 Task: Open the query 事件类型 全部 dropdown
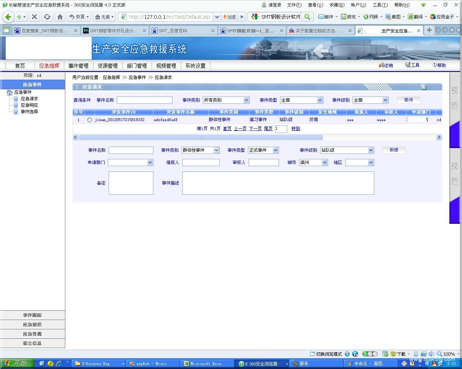pyautogui.click(x=301, y=100)
